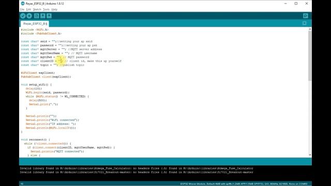Viewport: 331px width, 186px height.
Task: Click the 'client.connect(clientID, ...)' if line
Action: tap(71, 147)
